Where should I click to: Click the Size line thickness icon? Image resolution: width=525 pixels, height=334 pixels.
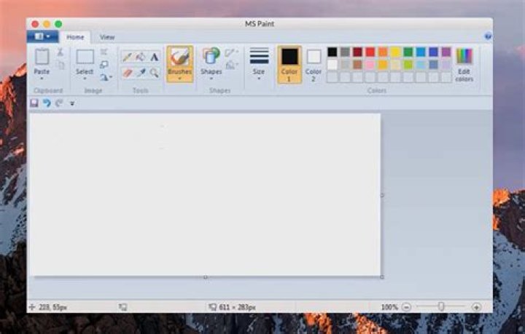tap(259, 56)
